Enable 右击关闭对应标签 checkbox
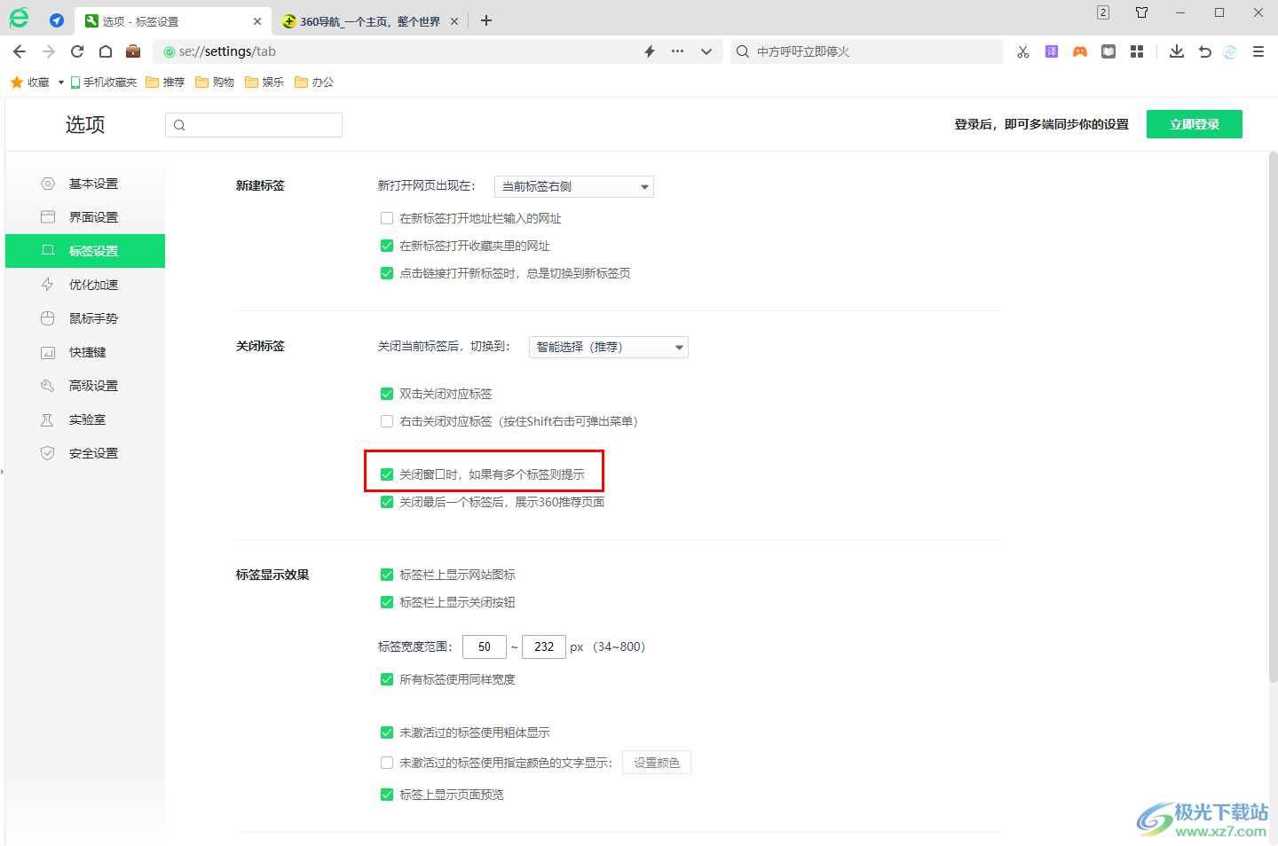The image size is (1278, 846). (387, 421)
